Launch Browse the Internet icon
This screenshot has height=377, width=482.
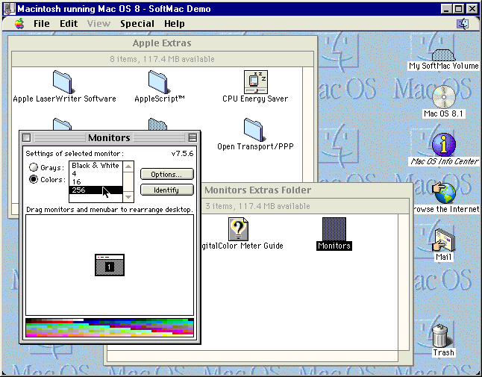pyautogui.click(x=444, y=193)
